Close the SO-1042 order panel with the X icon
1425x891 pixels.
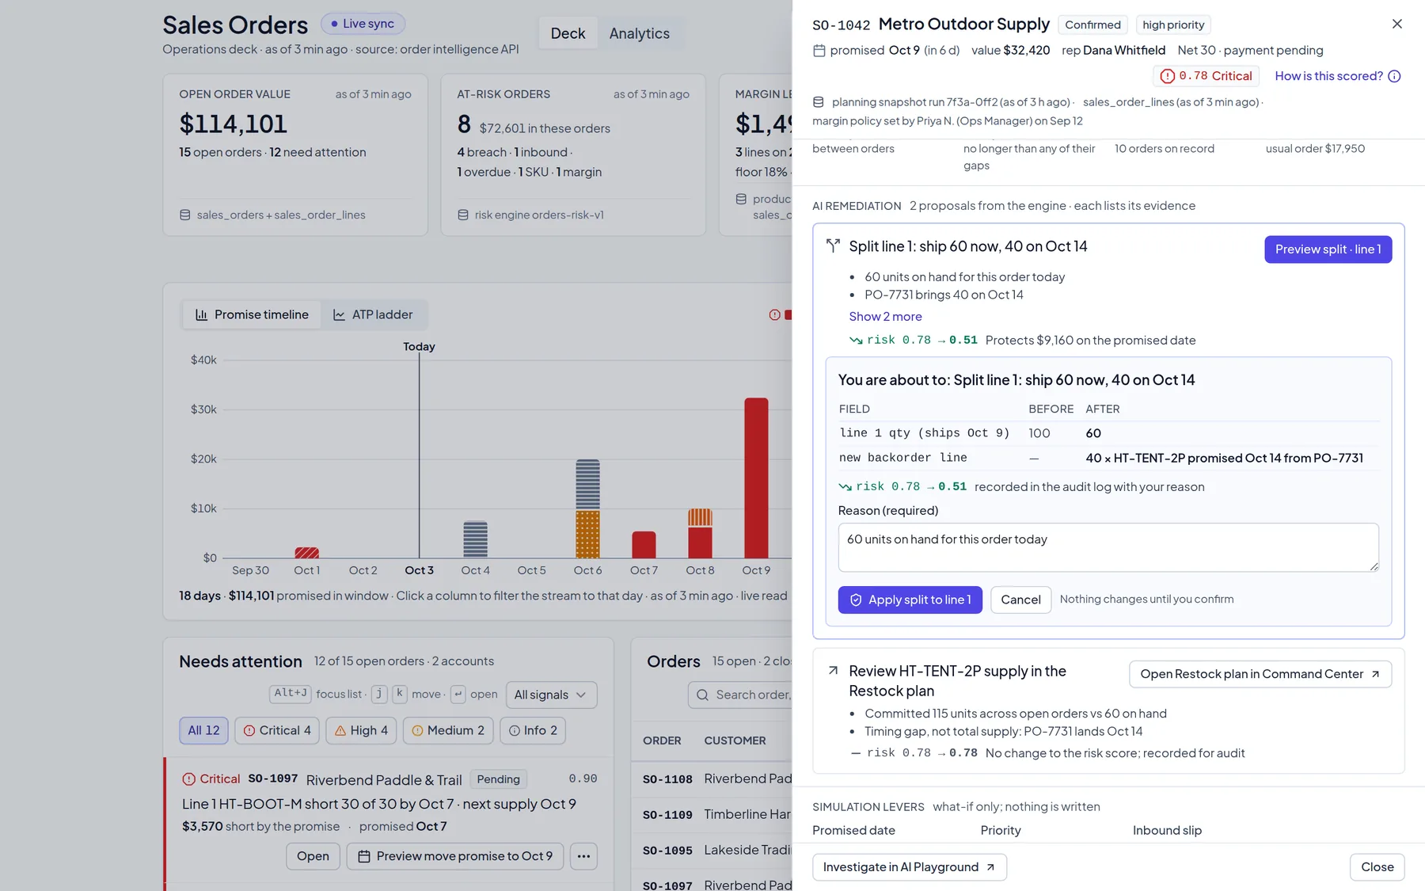(1396, 24)
